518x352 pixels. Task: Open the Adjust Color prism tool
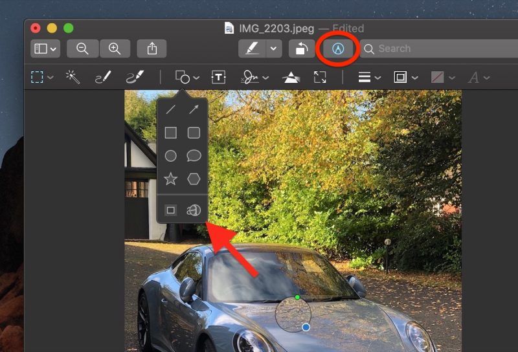(x=290, y=78)
